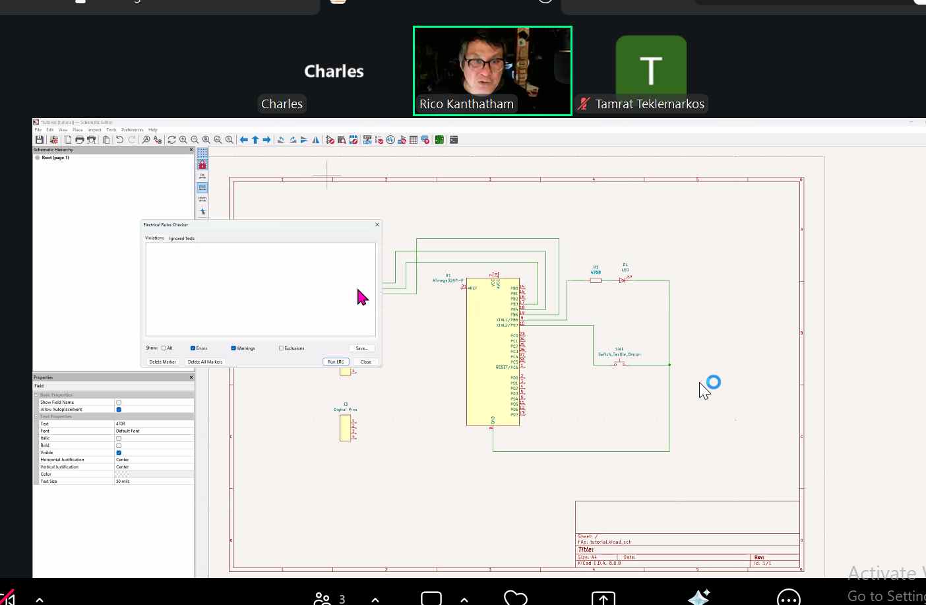Viewport: 926px width, 605px height.
Task: Uncheck the Visible property checkbox
Action: pyautogui.click(x=119, y=453)
